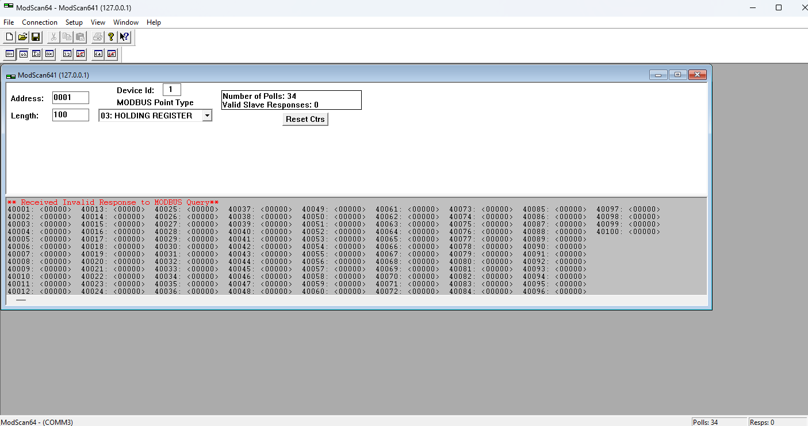Screen dimensions: 808x426
Task: Minimize the ModScan641 child window
Action: click(x=658, y=75)
